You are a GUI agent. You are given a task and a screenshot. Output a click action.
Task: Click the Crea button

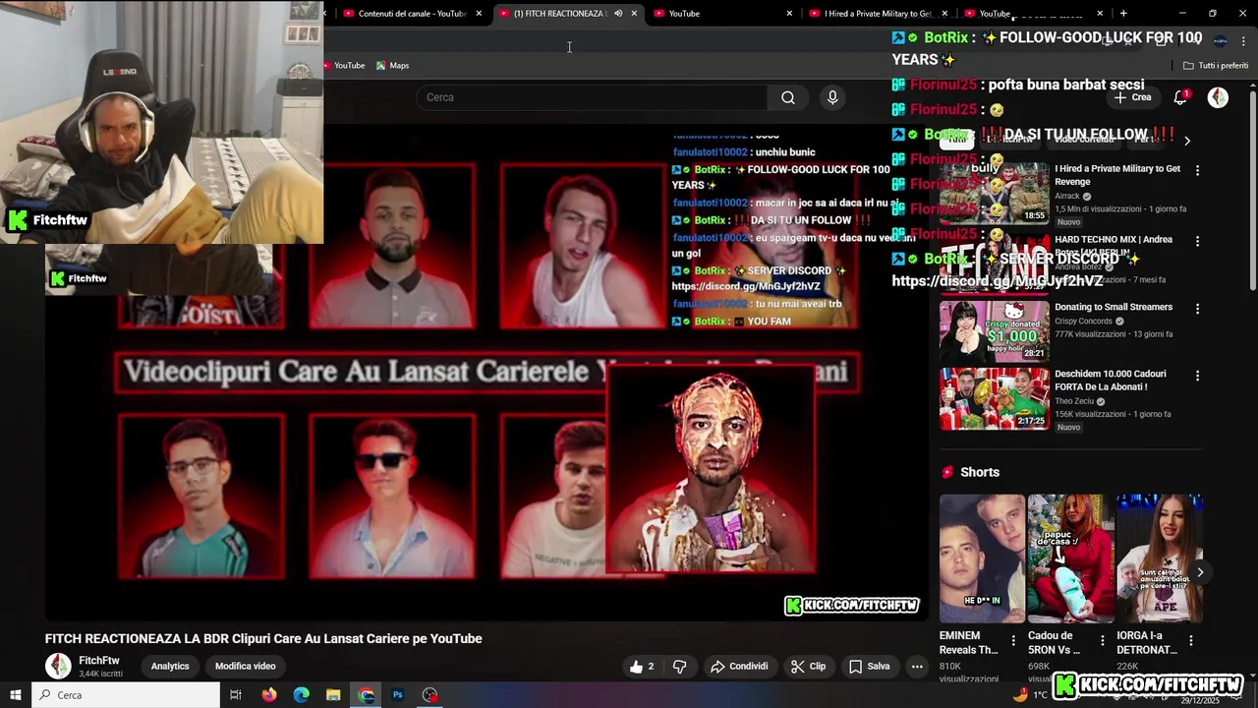[1132, 97]
